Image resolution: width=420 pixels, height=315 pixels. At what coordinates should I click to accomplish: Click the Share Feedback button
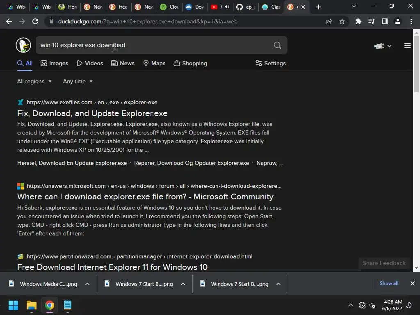click(384, 263)
